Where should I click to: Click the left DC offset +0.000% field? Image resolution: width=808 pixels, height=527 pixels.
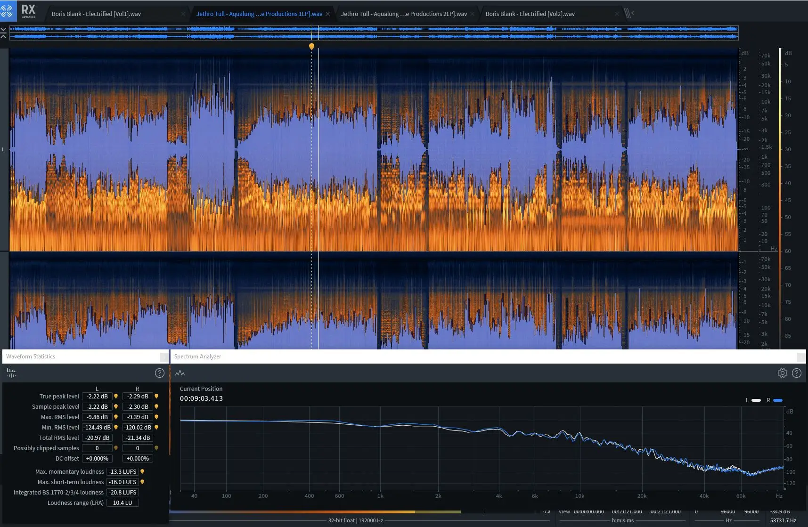coord(97,458)
